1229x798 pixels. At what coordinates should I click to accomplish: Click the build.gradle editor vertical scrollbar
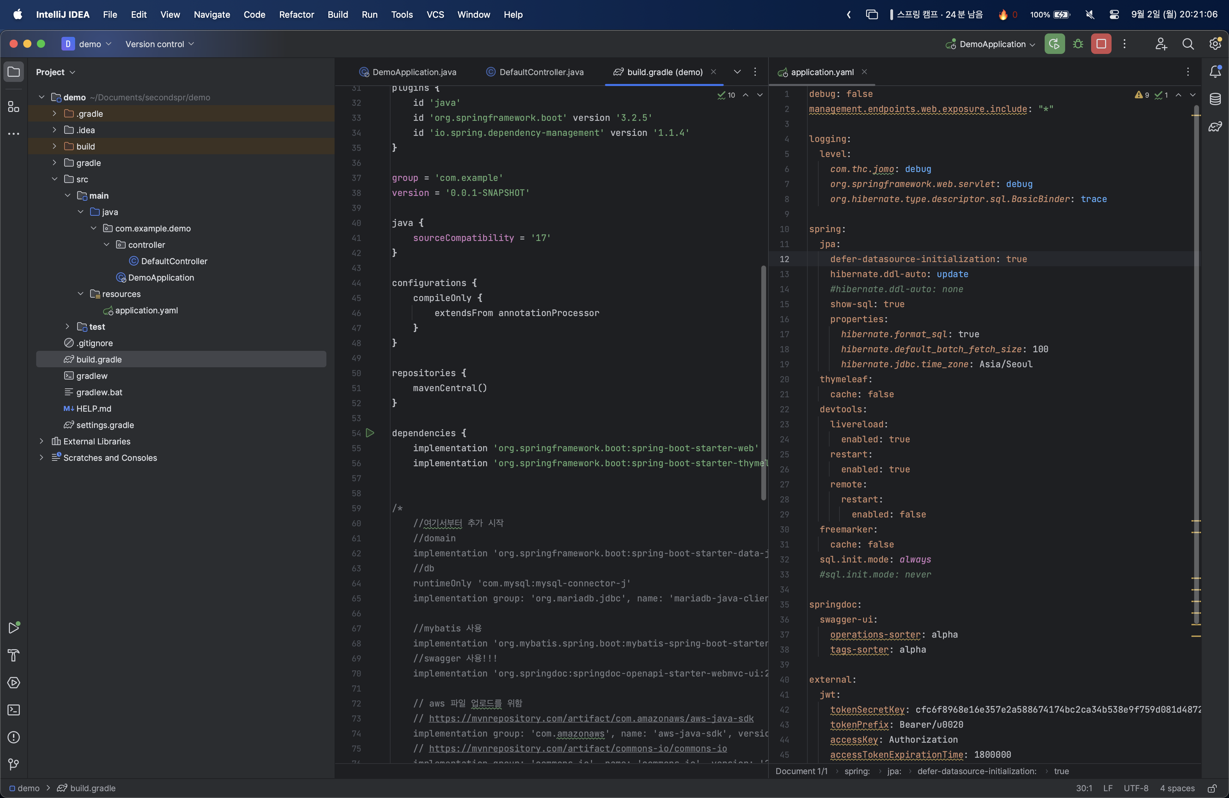(763, 382)
